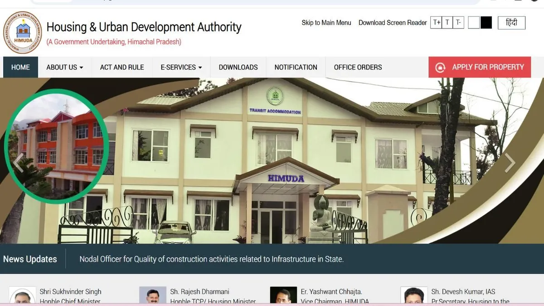544x306 pixels.
Task: Go to previous carousel slide arrow
Action: click(x=18, y=163)
